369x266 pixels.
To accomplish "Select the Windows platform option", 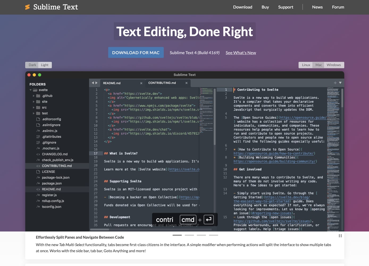I will (334, 65).
